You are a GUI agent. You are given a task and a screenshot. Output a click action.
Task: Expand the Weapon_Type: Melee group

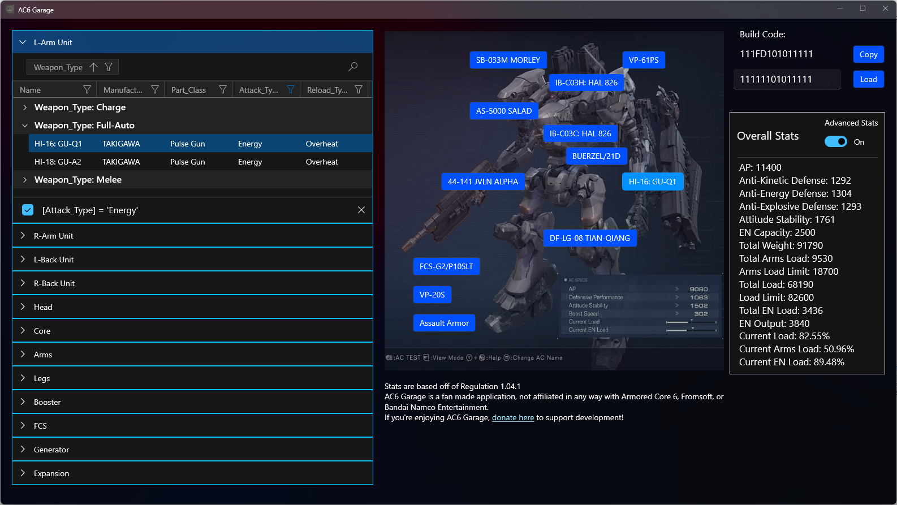(25, 180)
